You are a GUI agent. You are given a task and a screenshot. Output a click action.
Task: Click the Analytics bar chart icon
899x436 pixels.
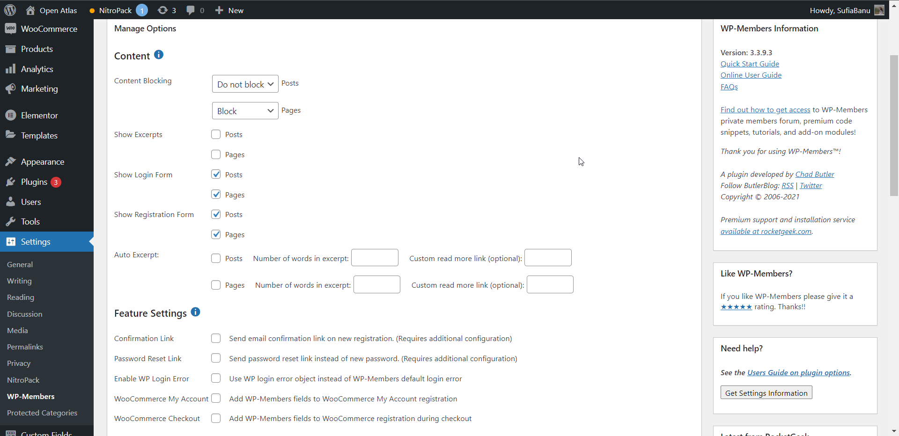[10, 69]
